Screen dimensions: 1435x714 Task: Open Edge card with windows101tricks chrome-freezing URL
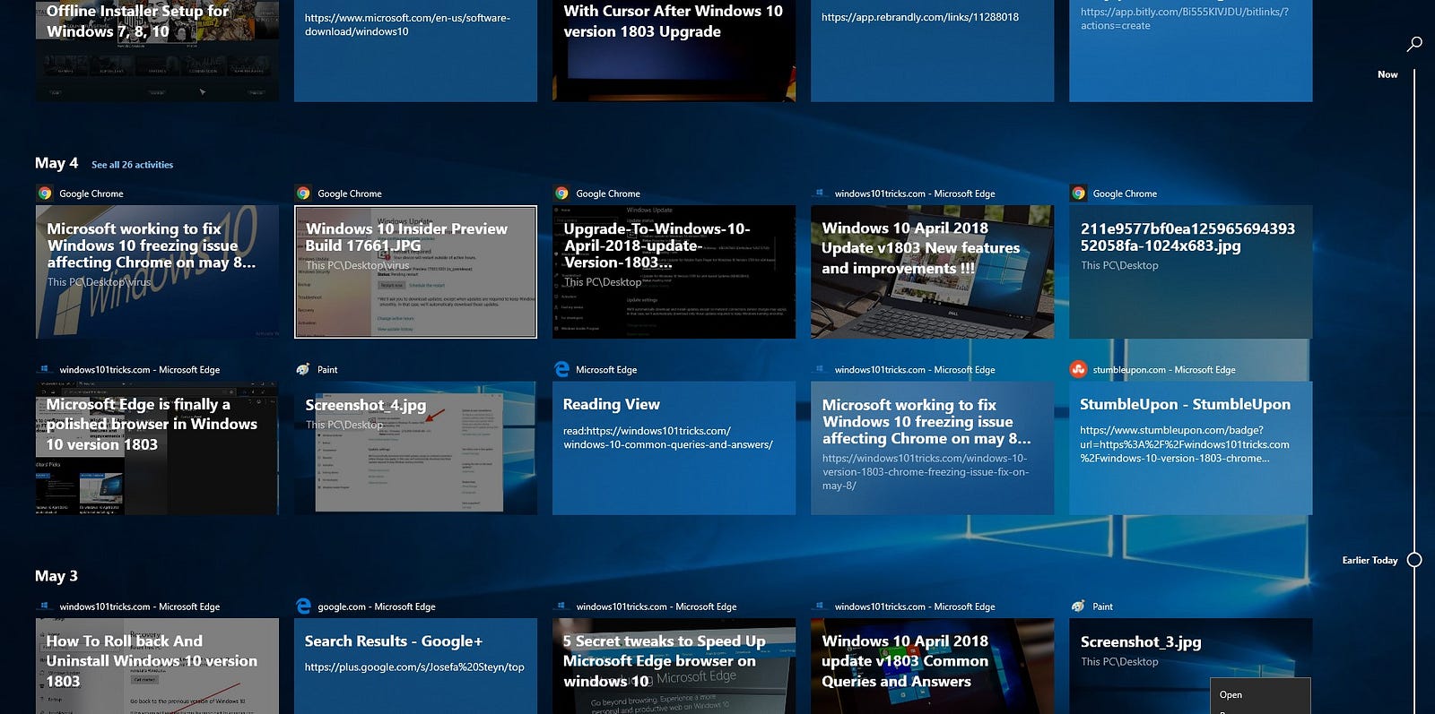932,448
